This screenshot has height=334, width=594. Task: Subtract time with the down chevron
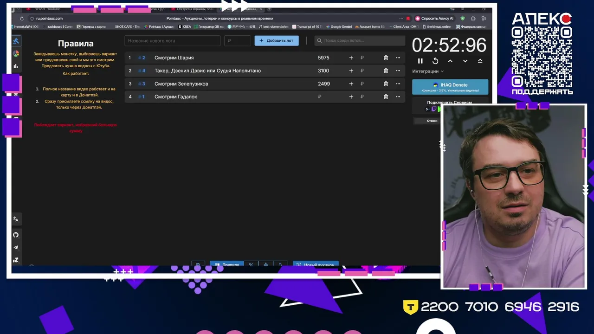[465, 61]
